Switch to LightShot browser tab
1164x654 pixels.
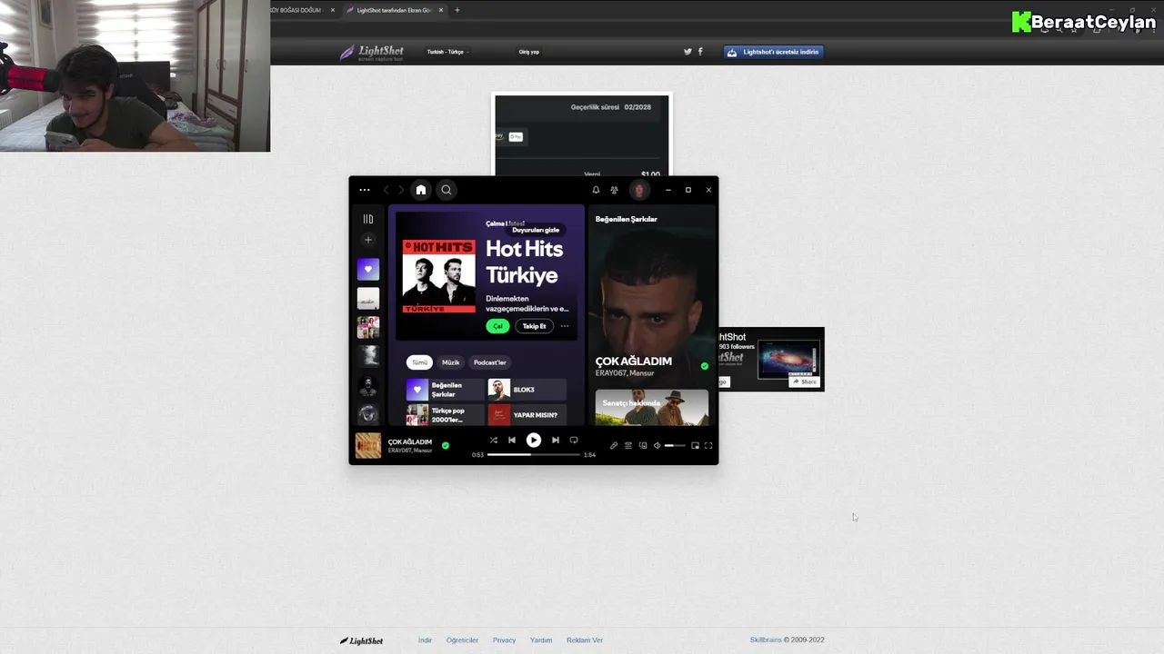(395, 10)
